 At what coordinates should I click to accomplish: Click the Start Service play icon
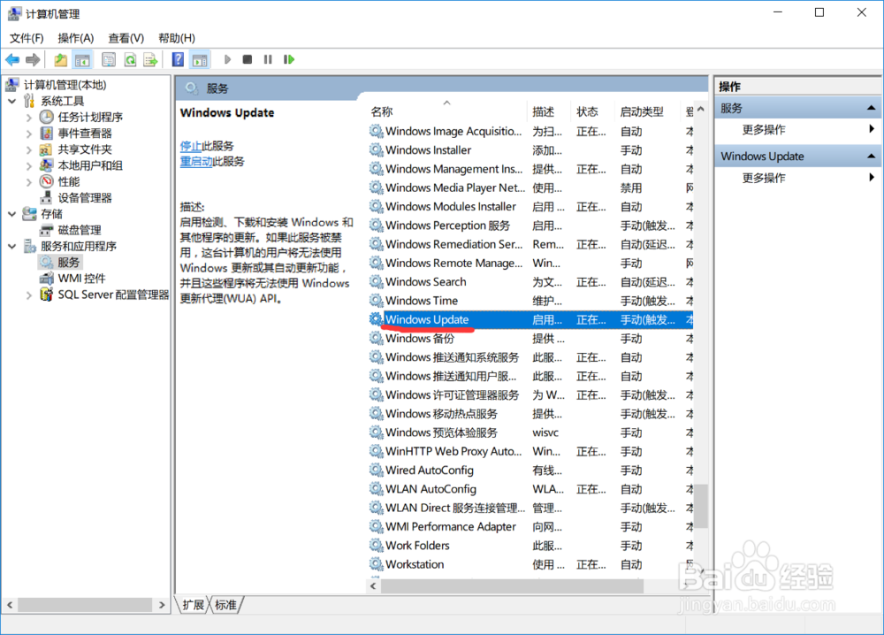227,59
